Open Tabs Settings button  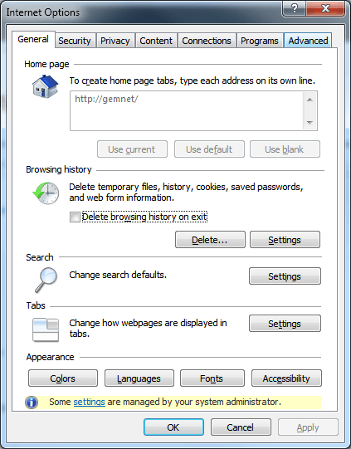(285, 324)
